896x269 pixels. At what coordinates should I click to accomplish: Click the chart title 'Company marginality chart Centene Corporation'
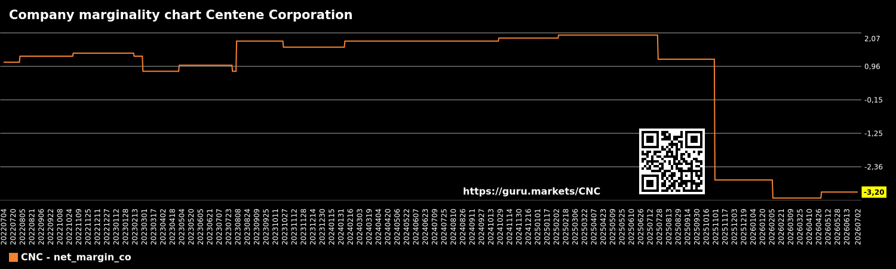pyautogui.click(x=181, y=16)
